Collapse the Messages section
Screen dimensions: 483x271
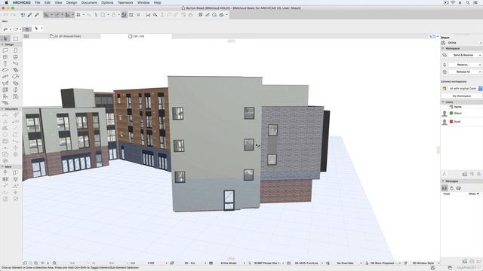click(x=443, y=181)
